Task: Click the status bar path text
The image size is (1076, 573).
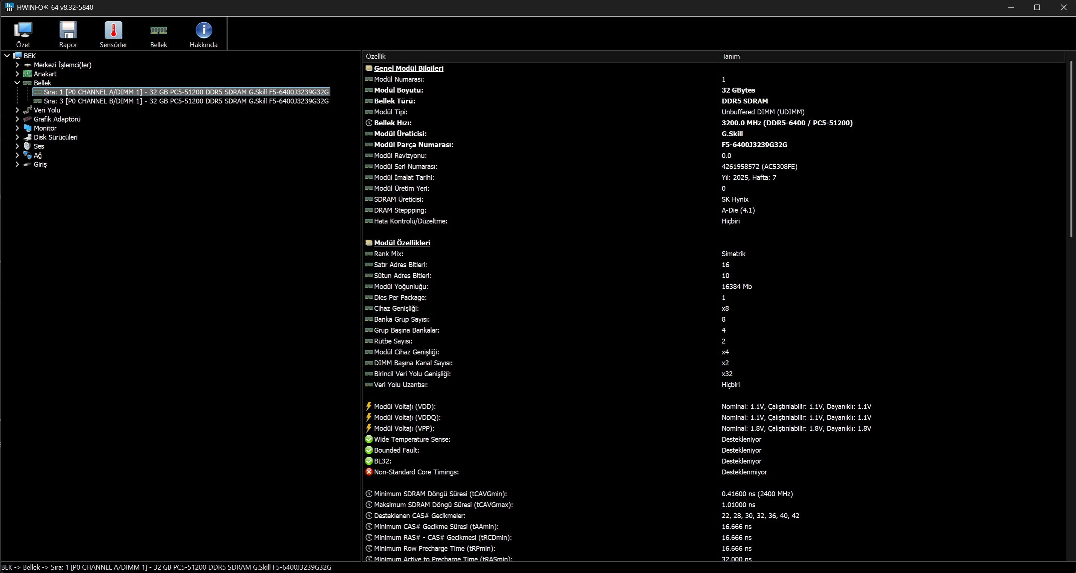Action: (166, 567)
